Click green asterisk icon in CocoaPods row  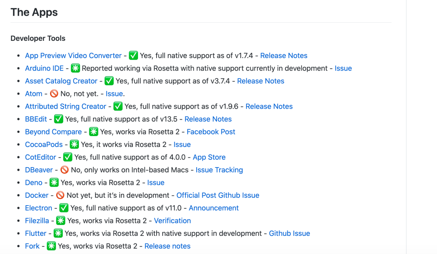tap(74, 145)
